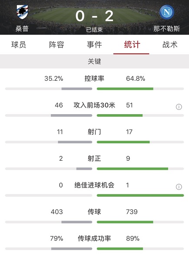Tap the Napoli team logo
Viewport: 189px width, 254px height.
(x=167, y=12)
